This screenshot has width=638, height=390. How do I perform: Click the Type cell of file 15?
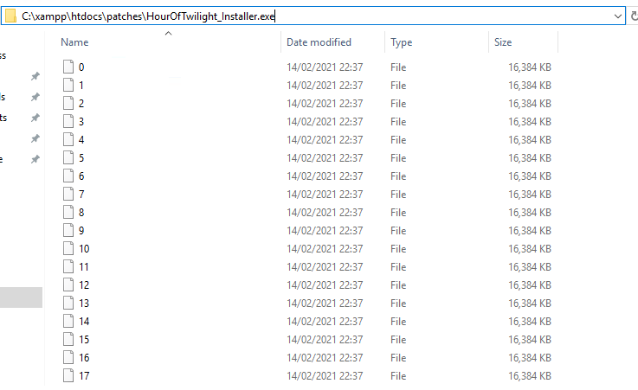point(398,340)
